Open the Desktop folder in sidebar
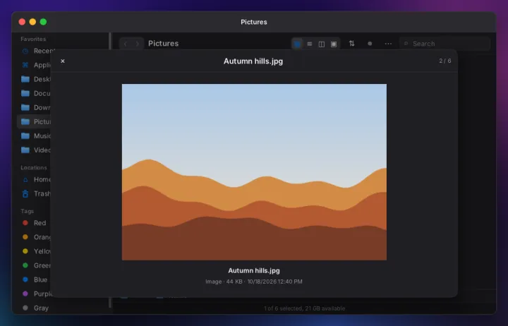This screenshot has height=326, width=508. (x=34, y=79)
